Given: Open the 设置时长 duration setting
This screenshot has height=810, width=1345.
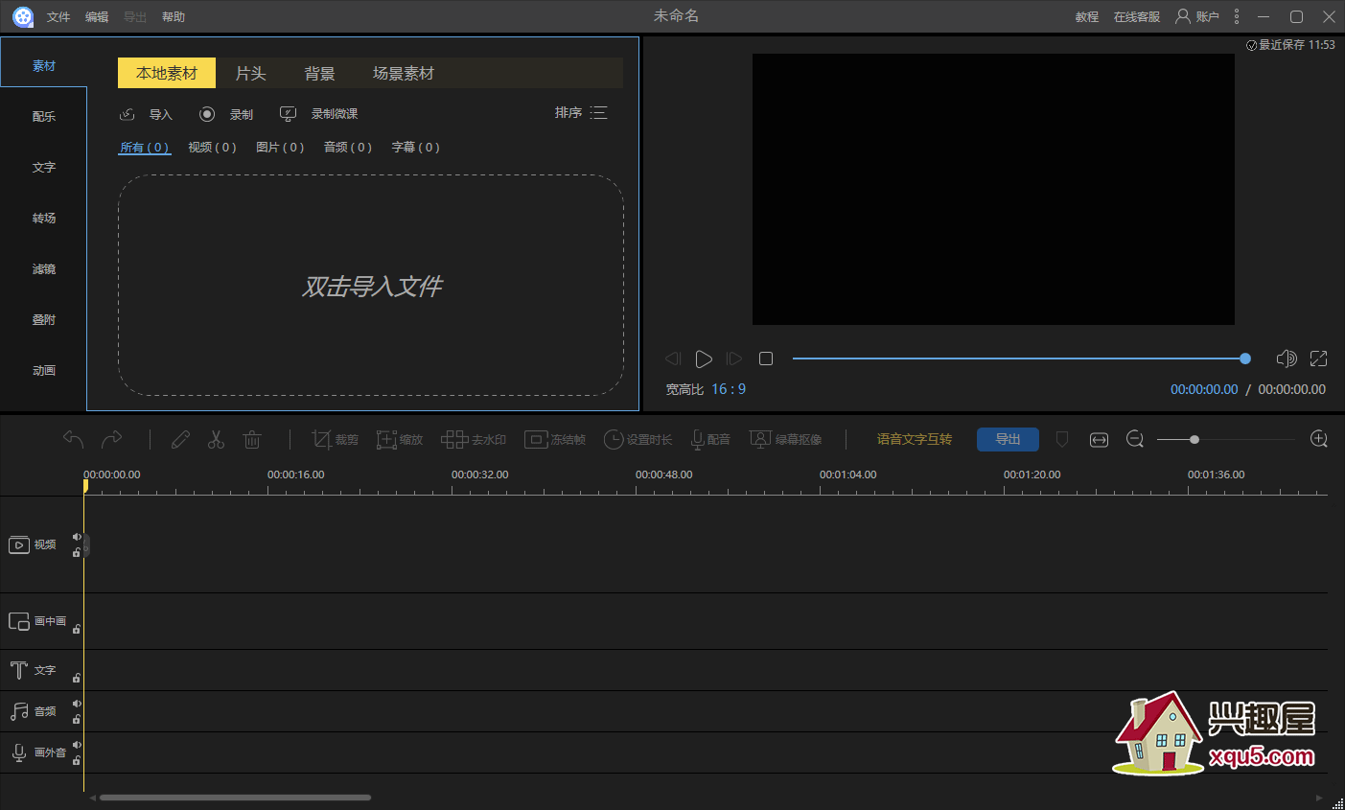Looking at the screenshot, I should coord(638,439).
